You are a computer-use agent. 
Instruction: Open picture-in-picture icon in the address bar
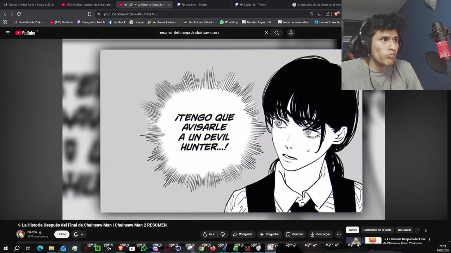[x=320, y=14]
